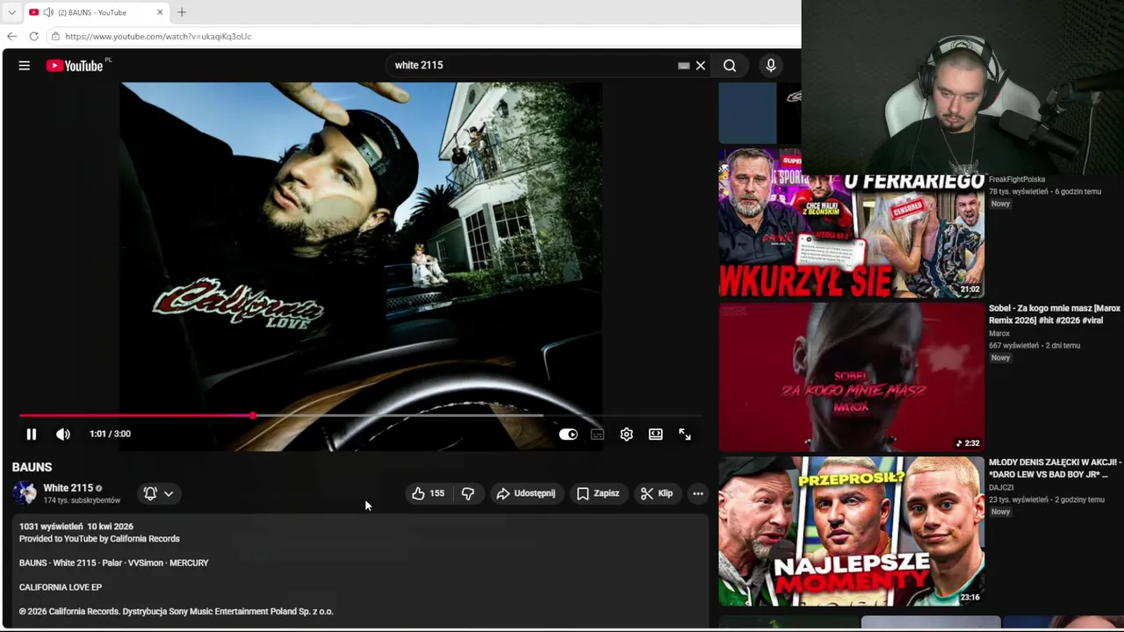Go back in browser history
The height and width of the screenshot is (632, 1124).
[11, 36]
